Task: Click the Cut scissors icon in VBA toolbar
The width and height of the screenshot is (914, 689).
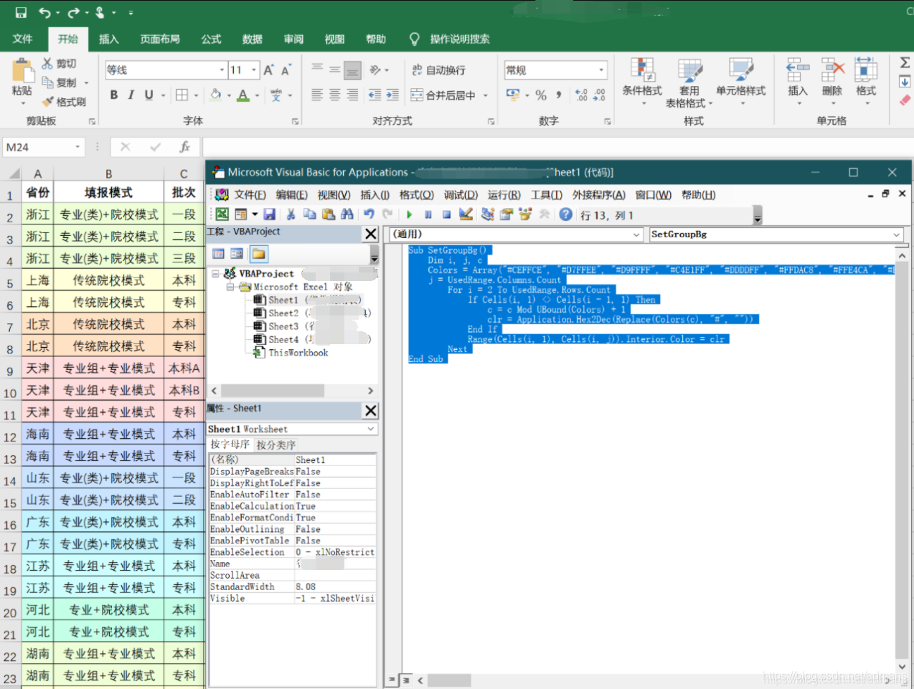Action: (x=291, y=214)
